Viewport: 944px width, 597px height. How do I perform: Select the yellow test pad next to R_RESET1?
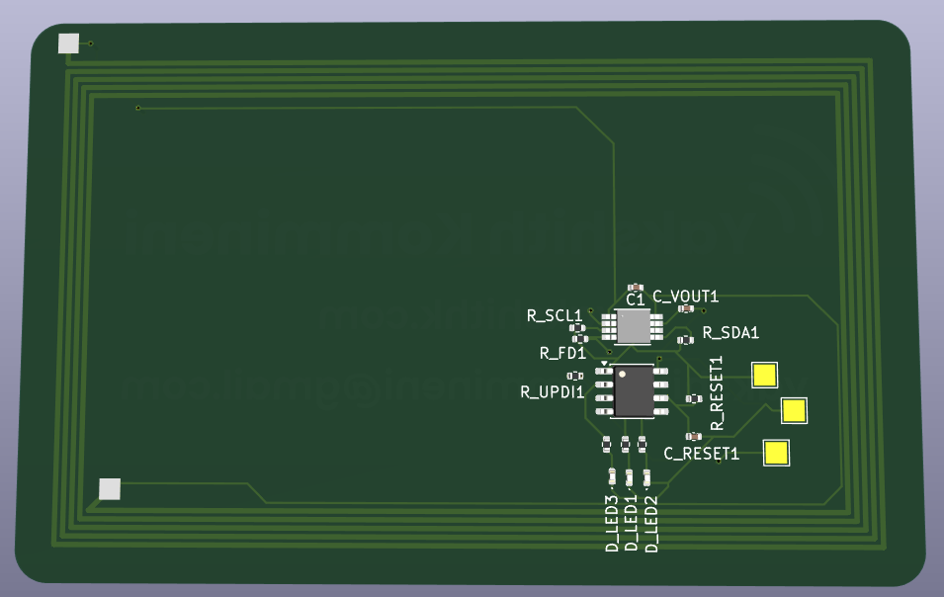tap(765, 375)
